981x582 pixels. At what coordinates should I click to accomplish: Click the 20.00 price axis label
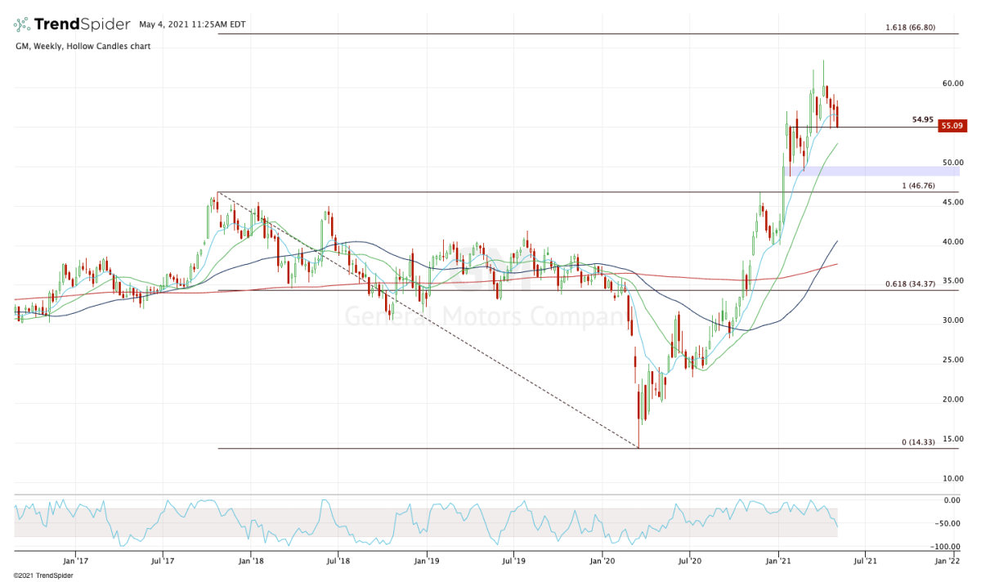pos(952,400)
